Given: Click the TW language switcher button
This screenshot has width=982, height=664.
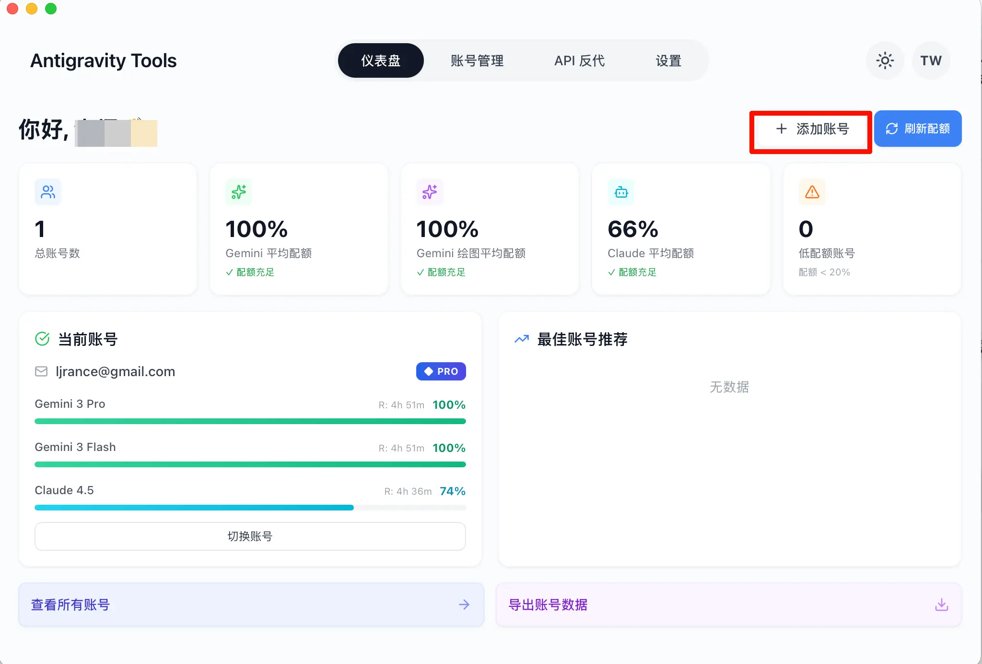Looking at the screenshot, I should (x=931, y=60).
